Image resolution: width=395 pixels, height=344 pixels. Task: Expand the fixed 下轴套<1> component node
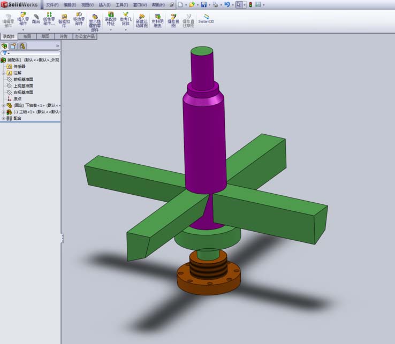click(3, 105)
